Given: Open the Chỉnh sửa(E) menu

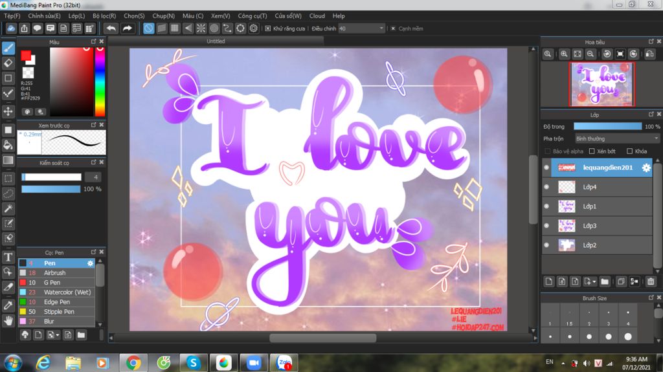Looking at the screenshot, I should point(44,16).
